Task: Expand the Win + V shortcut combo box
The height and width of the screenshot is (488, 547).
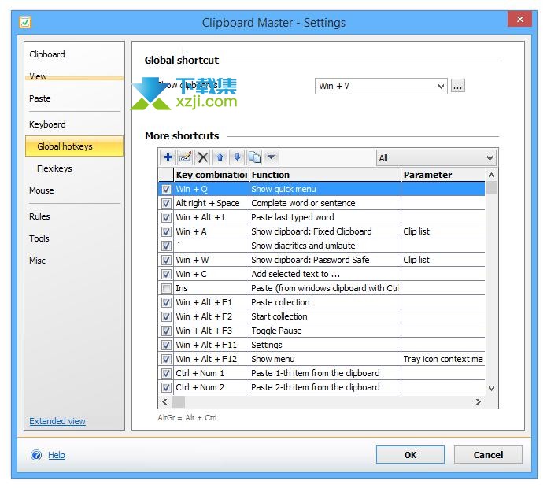Action: point(441,86)
